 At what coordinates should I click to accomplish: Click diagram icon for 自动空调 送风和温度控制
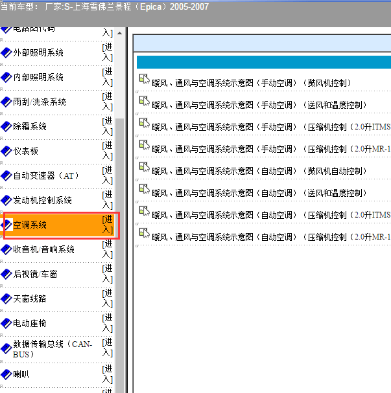tap(145, 189)
